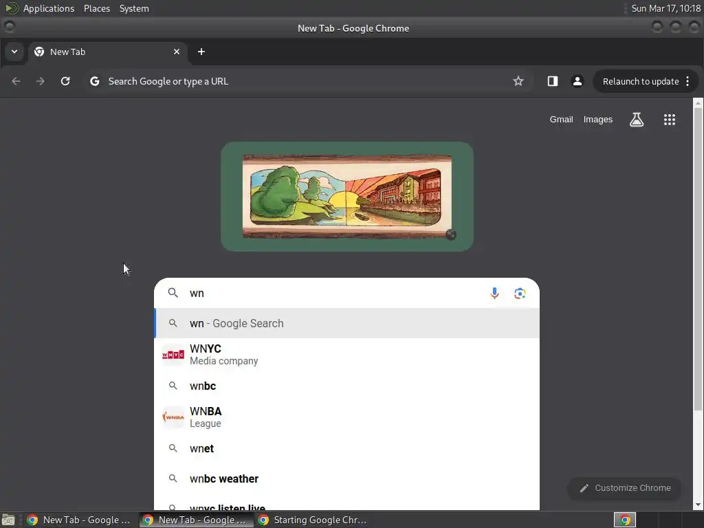
Task: Choose the wnet suggestion
Action: 347,448
